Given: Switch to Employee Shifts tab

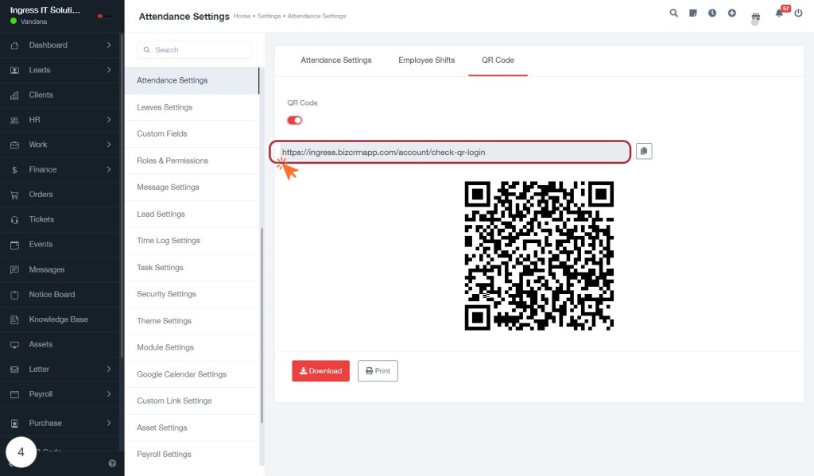Looking at the screenshot, I should pos(426,60).
